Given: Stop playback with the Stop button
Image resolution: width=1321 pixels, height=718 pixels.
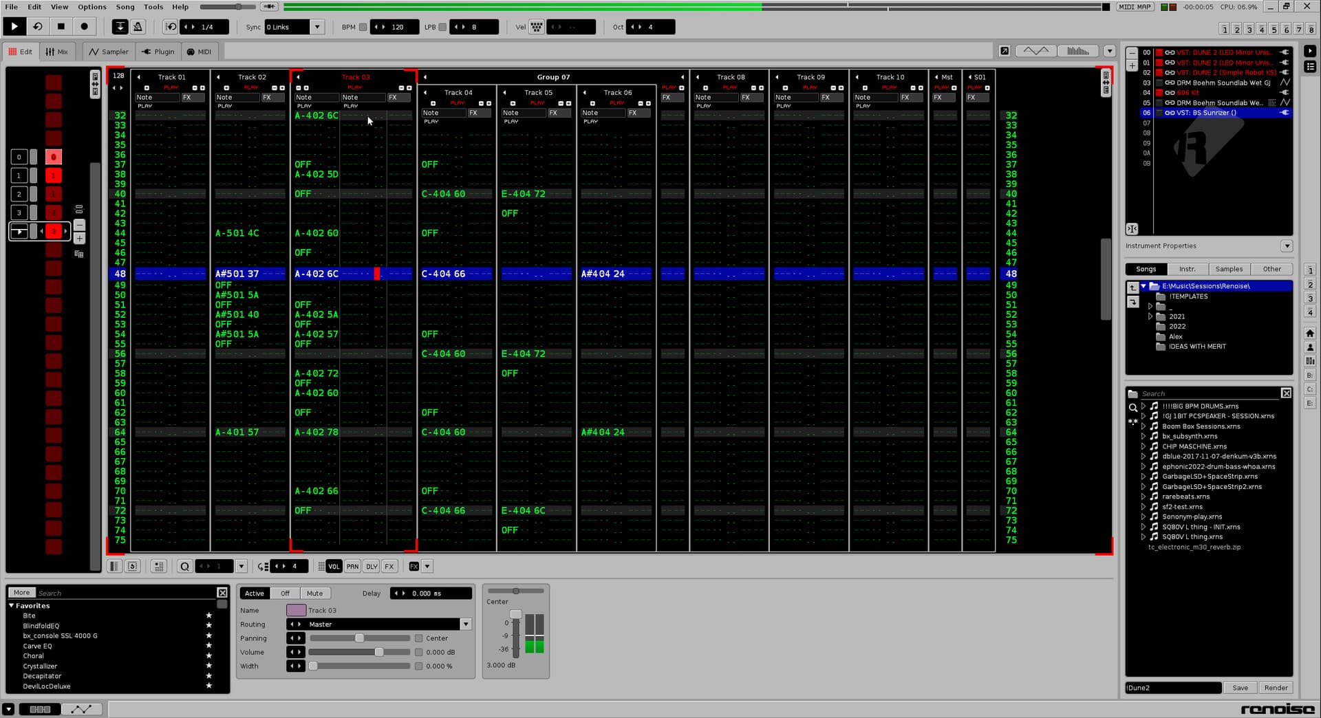Looking at the screenshot, I should tap(61, 27).
